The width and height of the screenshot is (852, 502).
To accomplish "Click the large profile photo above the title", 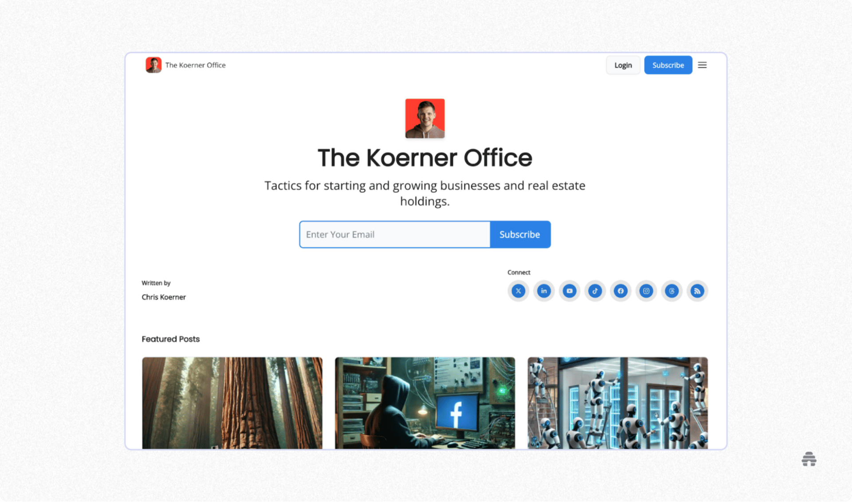I will pos(425,118).
